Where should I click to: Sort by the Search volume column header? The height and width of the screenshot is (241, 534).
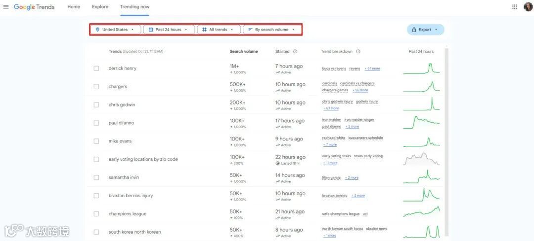click(x=244, y=52)
